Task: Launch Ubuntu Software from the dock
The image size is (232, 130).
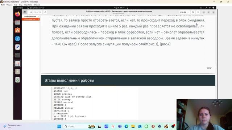Action: tap(17, 30)
